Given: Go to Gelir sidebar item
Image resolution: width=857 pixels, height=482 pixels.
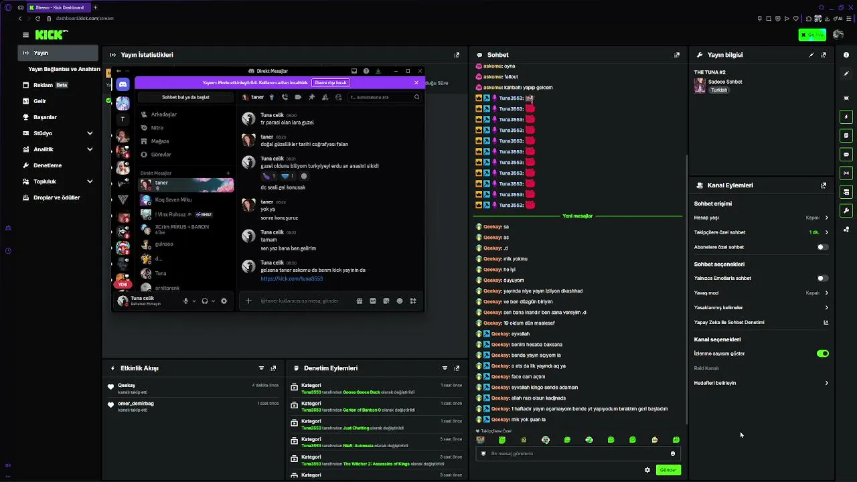Looking at the screenshot, I should [58, 101].
